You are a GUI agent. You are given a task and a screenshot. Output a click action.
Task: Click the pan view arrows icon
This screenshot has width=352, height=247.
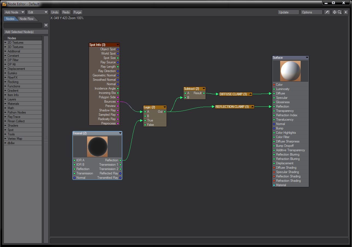[334, 12]
